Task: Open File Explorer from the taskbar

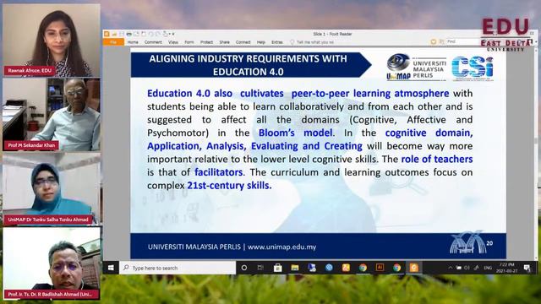Action: (x=295, y=268)
